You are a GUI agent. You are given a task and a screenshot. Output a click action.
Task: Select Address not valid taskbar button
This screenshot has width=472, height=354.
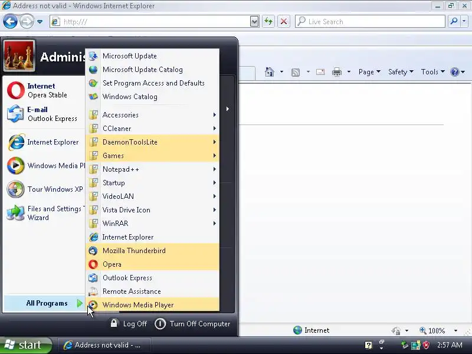click(x=104, y=345)
